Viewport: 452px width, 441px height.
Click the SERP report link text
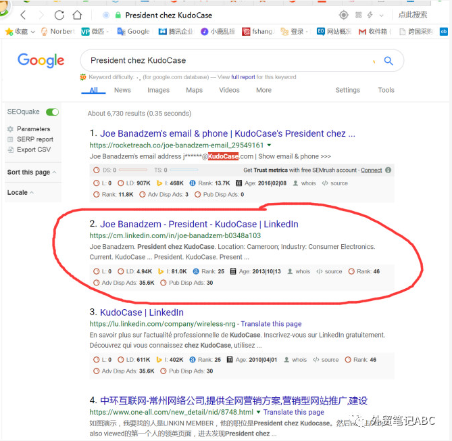(x=35, y=139)
